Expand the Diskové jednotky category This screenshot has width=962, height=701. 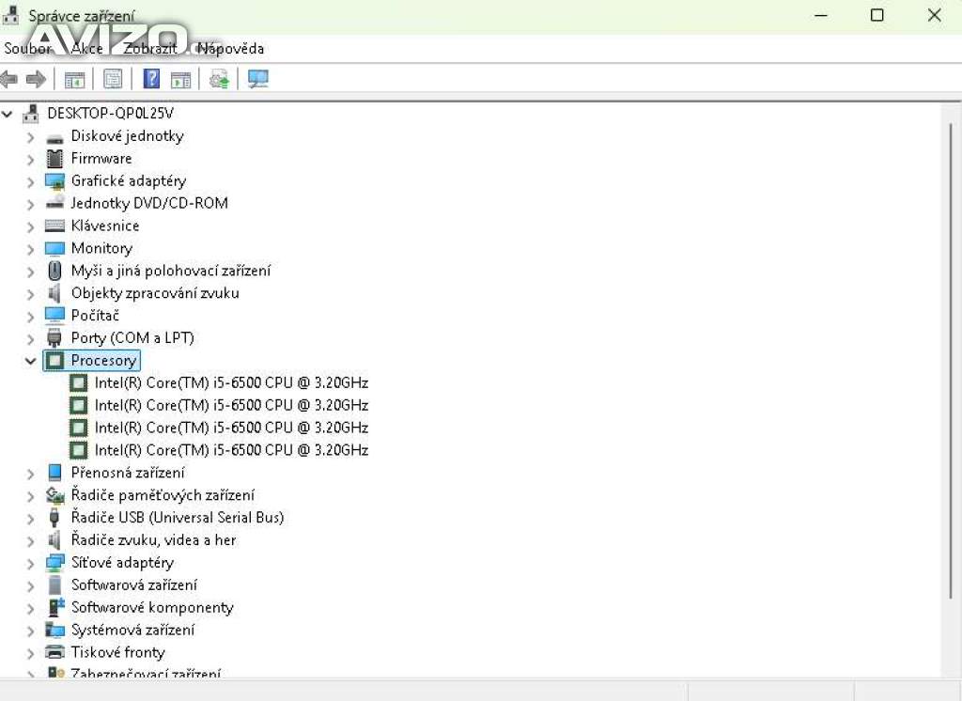pos(31,136)
